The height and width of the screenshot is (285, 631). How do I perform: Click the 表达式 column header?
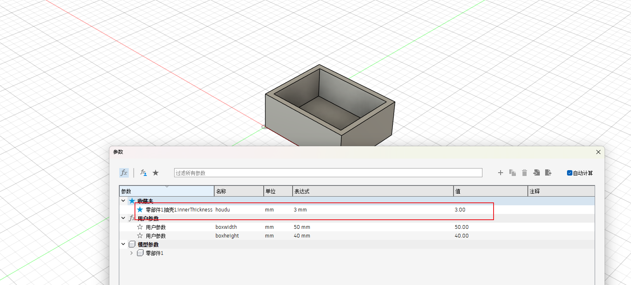tap(373, 191)
